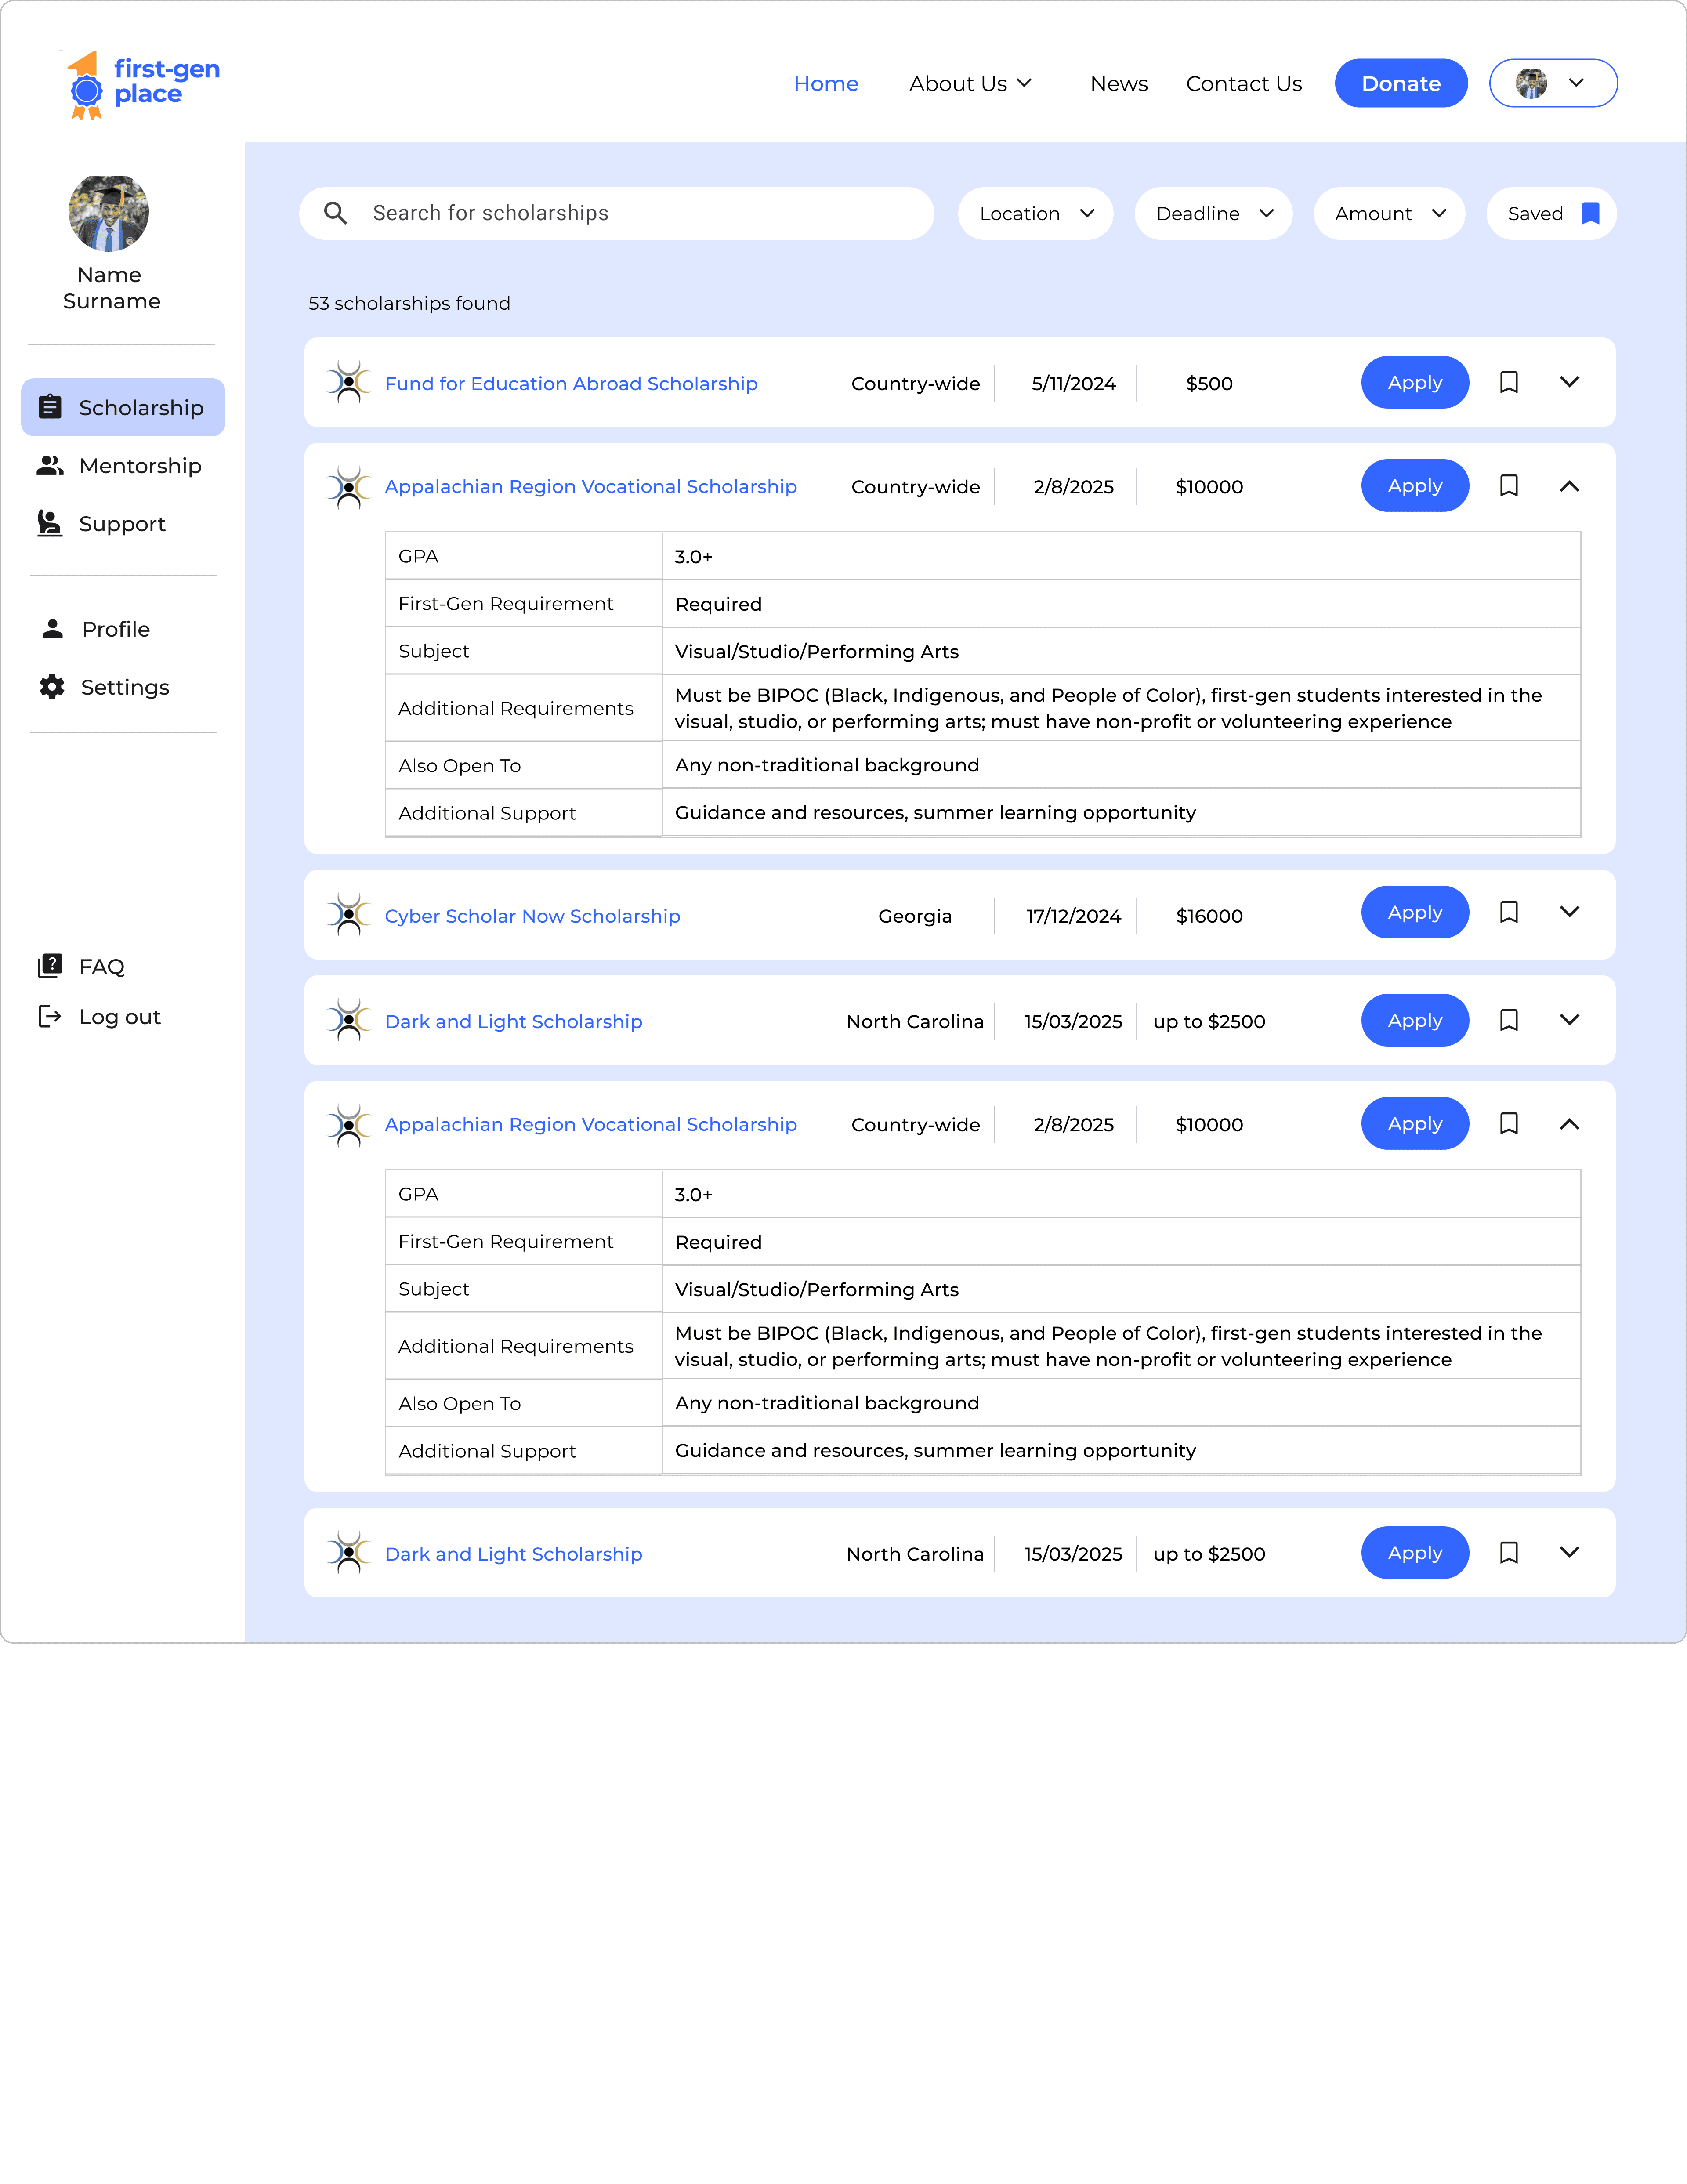Go to the News page
This screenshot has height=2184, width=1687.
coord(1118,84)
